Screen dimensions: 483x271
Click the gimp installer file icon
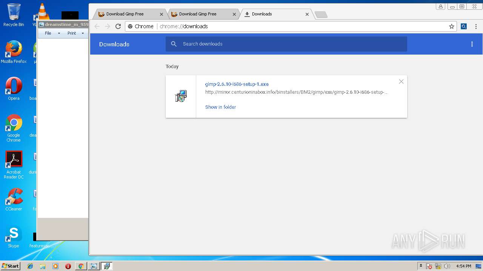point(181,96)
